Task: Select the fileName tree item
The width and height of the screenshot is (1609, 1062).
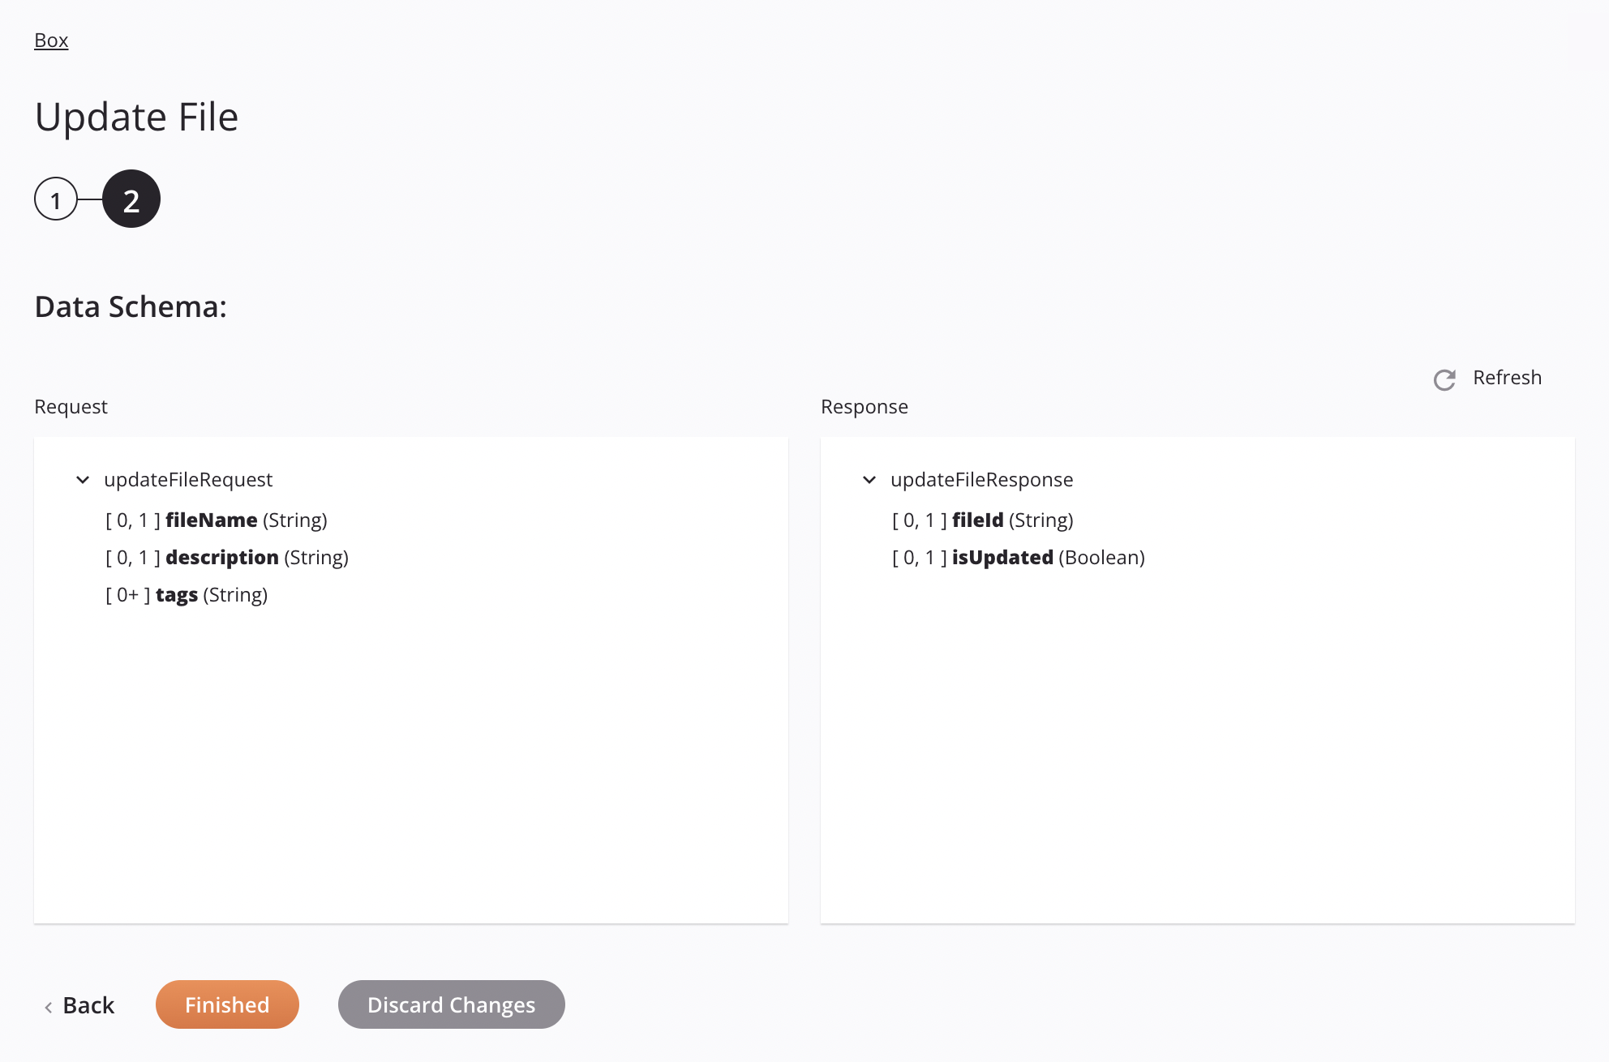Action: [x=217, y=518]
